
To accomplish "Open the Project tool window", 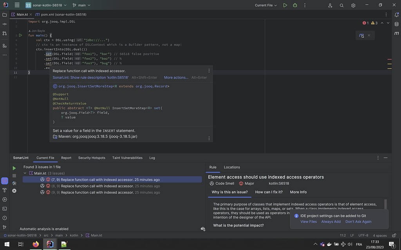I will click(x=4, y=15).
